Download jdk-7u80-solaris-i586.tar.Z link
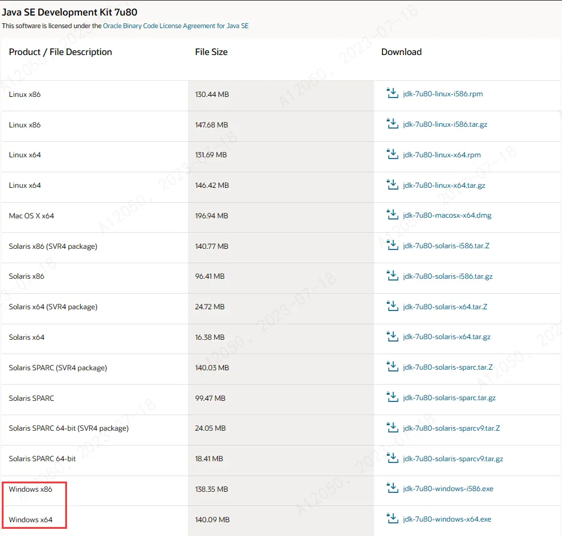Image resolution: width=562 pixels, height=536 pixels. pyautogui.click(x=446, y=246)
